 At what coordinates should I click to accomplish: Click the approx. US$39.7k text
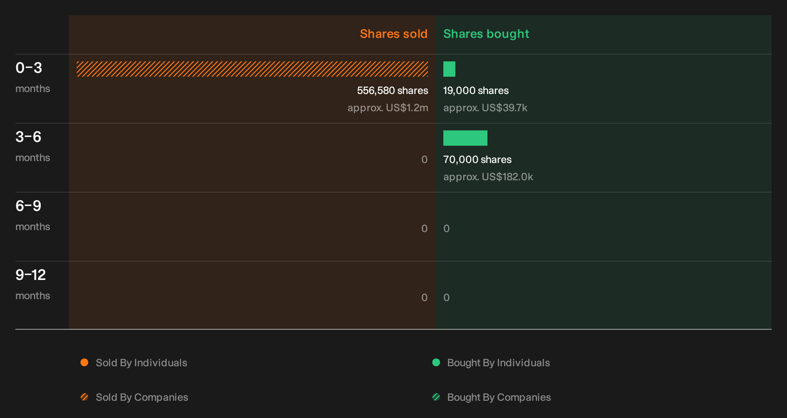tap(485, 108)
